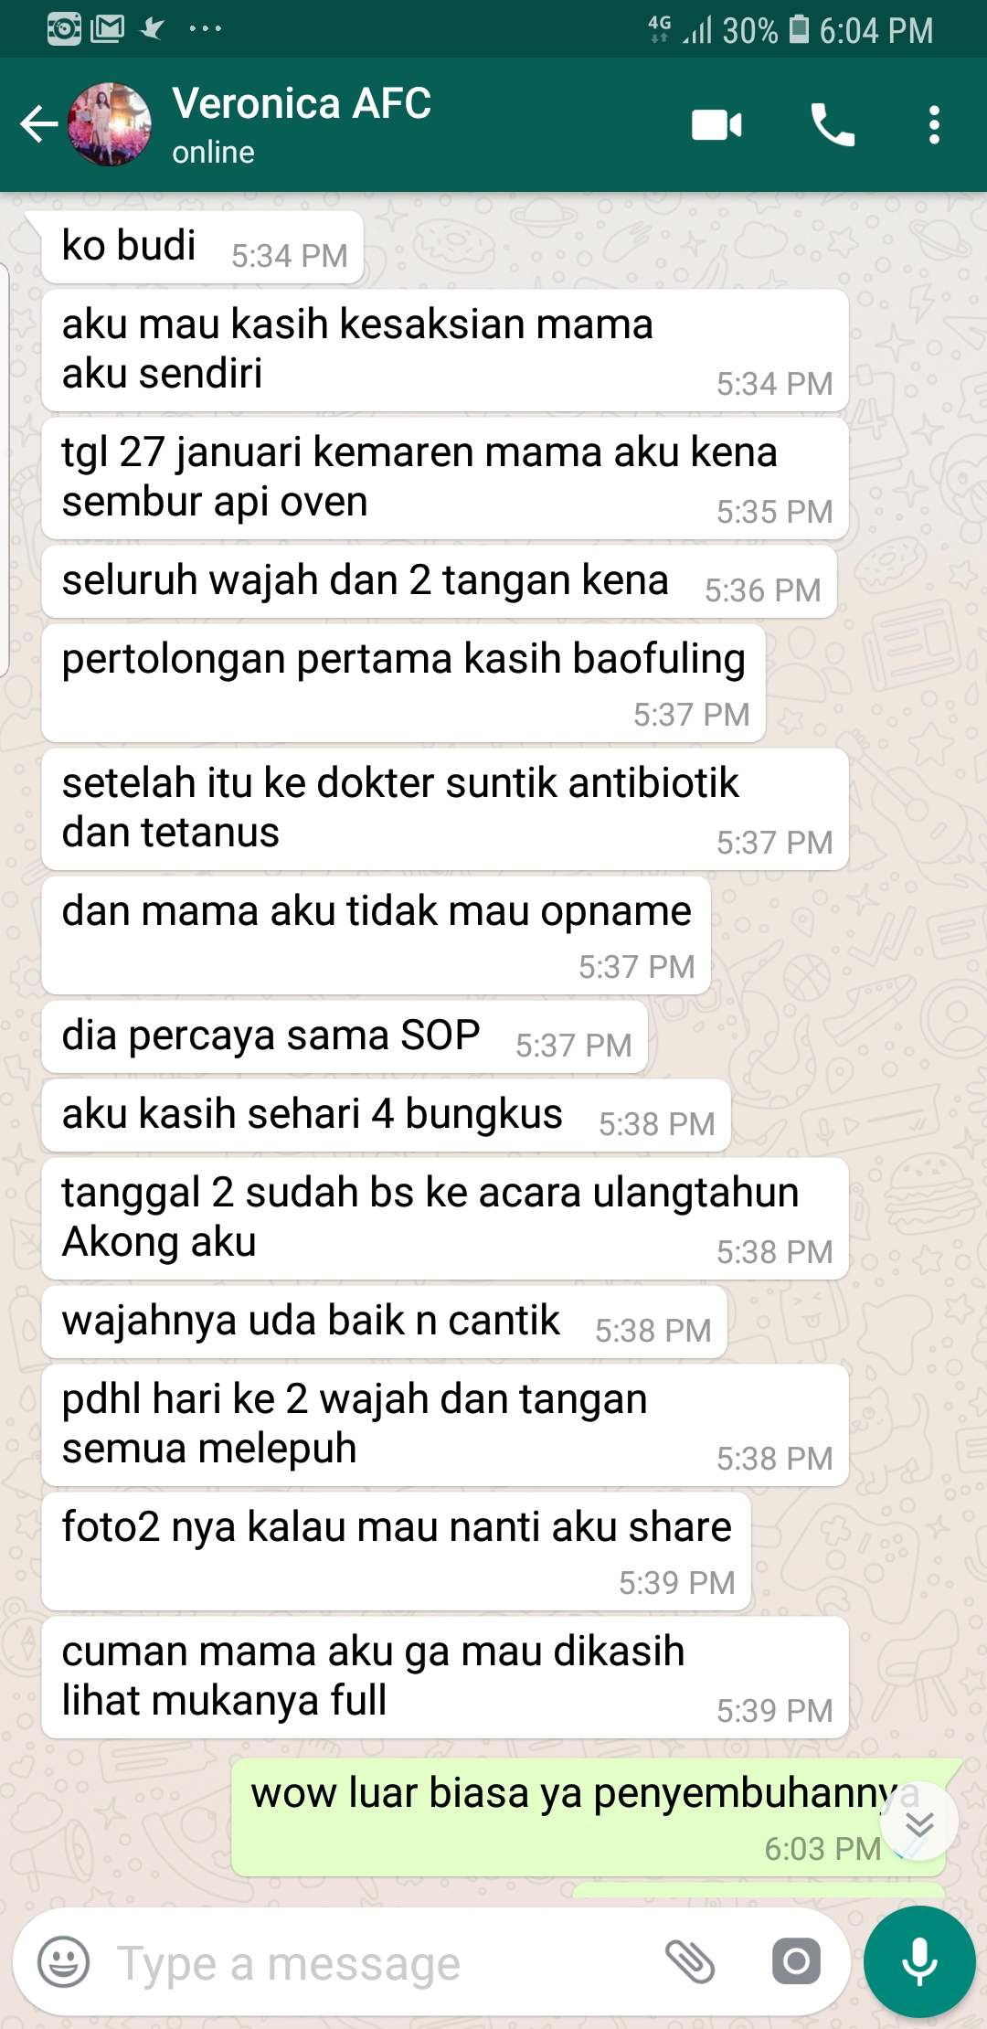Open Veronica AFC profile picture
The image size is (987, 2029).
(110, 124)
